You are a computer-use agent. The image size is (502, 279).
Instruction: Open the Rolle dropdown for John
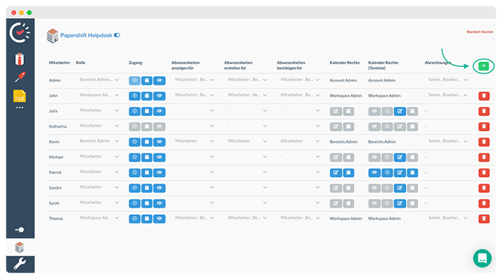[x=99, y=95]
